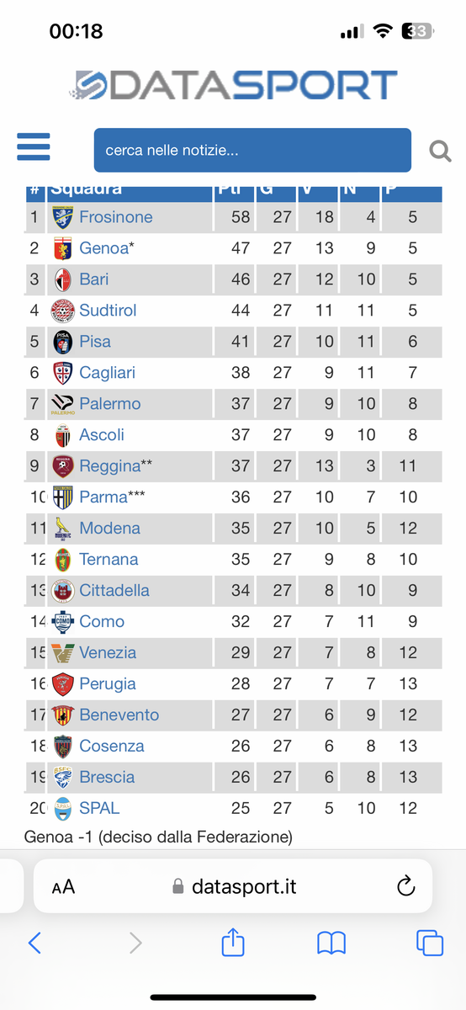Tap the Safari share icon
The image size is (466, 1010).
pos(233,943)
